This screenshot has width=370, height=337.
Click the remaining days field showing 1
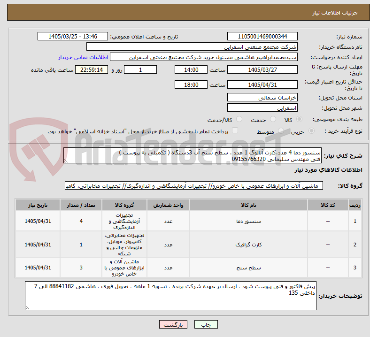(140, 69)
